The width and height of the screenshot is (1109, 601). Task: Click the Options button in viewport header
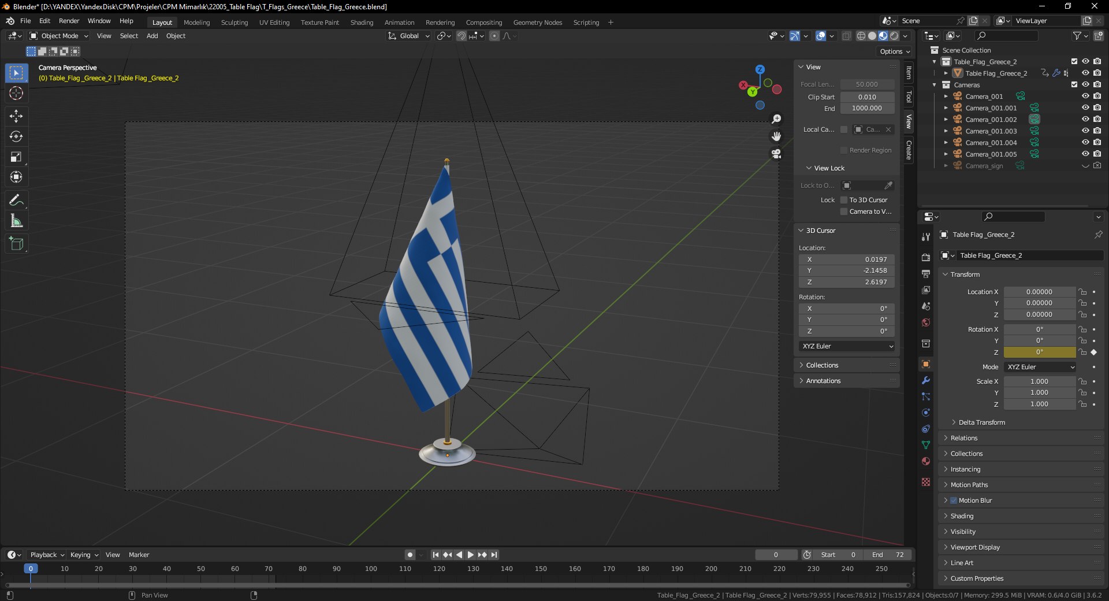point(895,51)
